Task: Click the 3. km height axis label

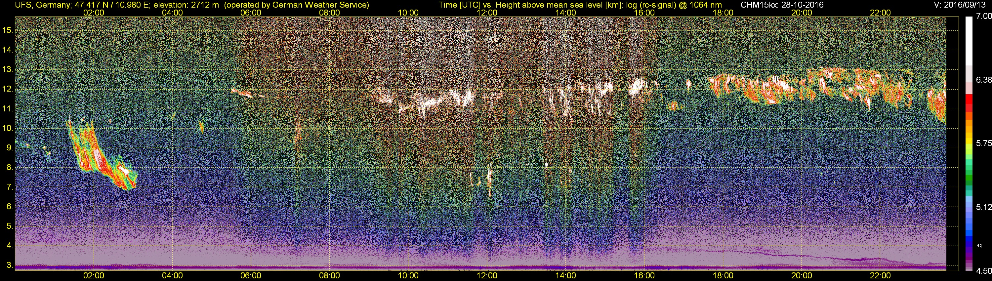Action: point(9,265)
